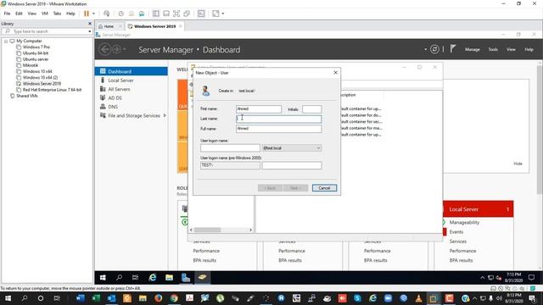Open the @test.local domain suffix dropdown
This screenshot has height=305, width=543.
click(292, 148)
